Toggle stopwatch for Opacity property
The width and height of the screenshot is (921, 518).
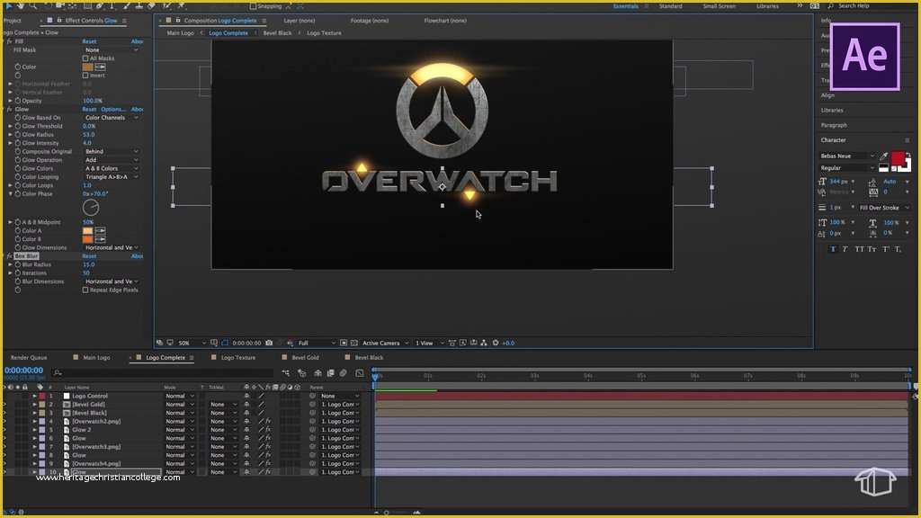pos(18,101)
